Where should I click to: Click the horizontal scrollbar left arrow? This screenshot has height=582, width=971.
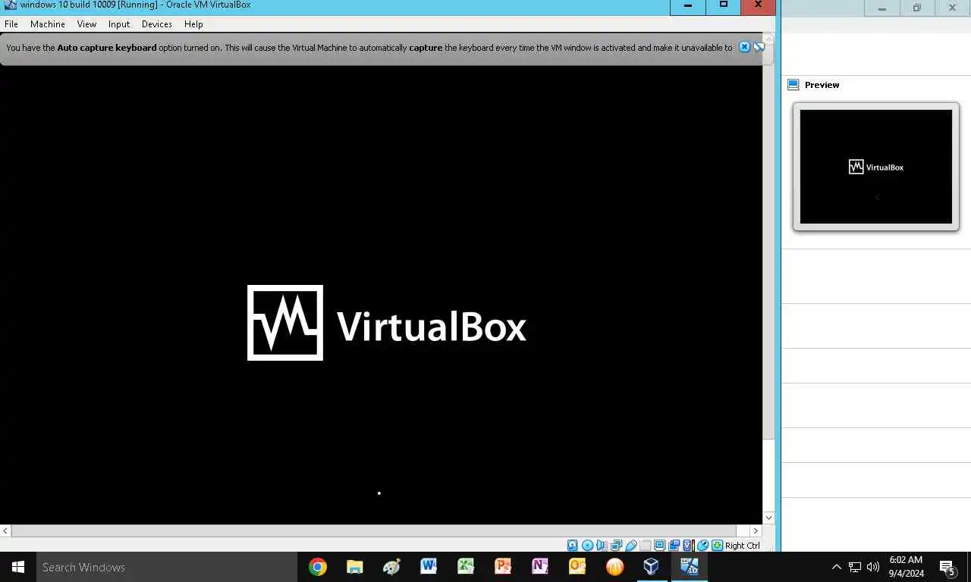(x=5, y=531)
